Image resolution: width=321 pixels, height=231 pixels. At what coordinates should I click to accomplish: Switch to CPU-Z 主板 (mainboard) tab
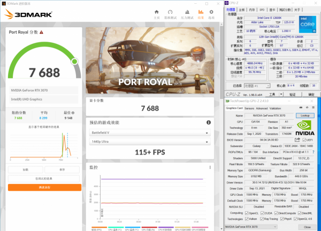click(242, 10)
